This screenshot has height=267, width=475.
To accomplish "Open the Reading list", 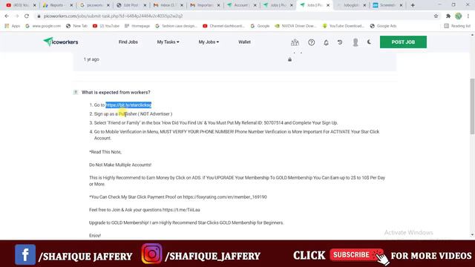I will (x=457, y=26).
